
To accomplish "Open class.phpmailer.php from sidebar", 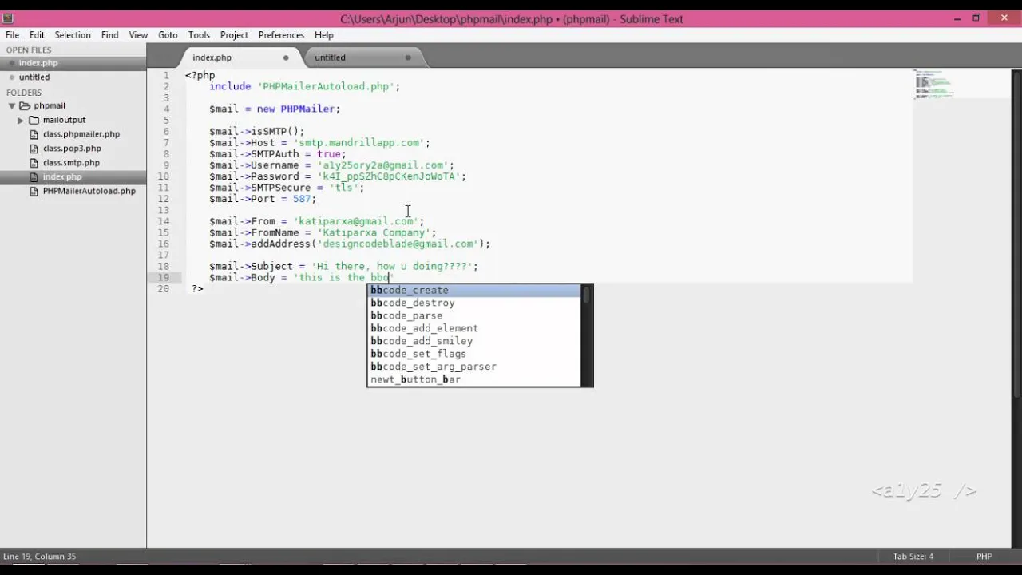I will (81, 134).
